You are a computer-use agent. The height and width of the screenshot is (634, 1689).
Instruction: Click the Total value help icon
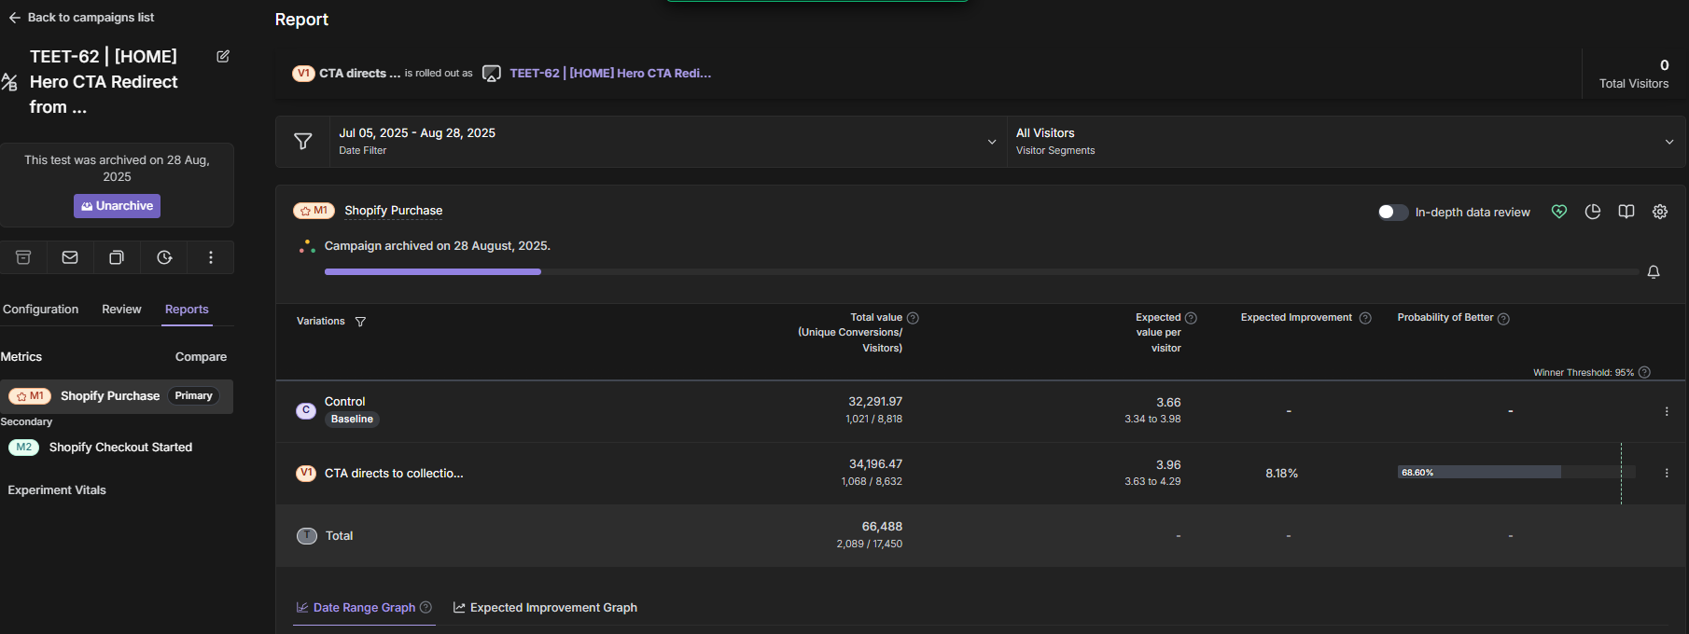[x=913, y=318]
